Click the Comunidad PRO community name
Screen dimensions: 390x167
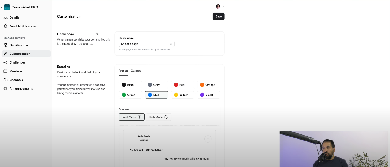click(x=25, y=7)
